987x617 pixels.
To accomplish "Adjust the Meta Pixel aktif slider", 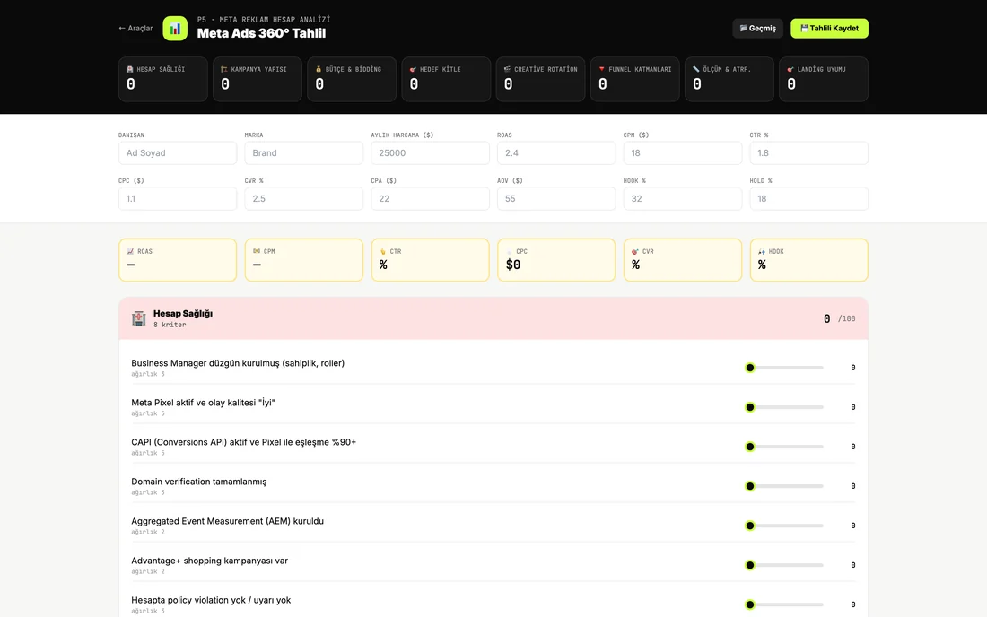I will pyautogui.click(x=783, y=407).
